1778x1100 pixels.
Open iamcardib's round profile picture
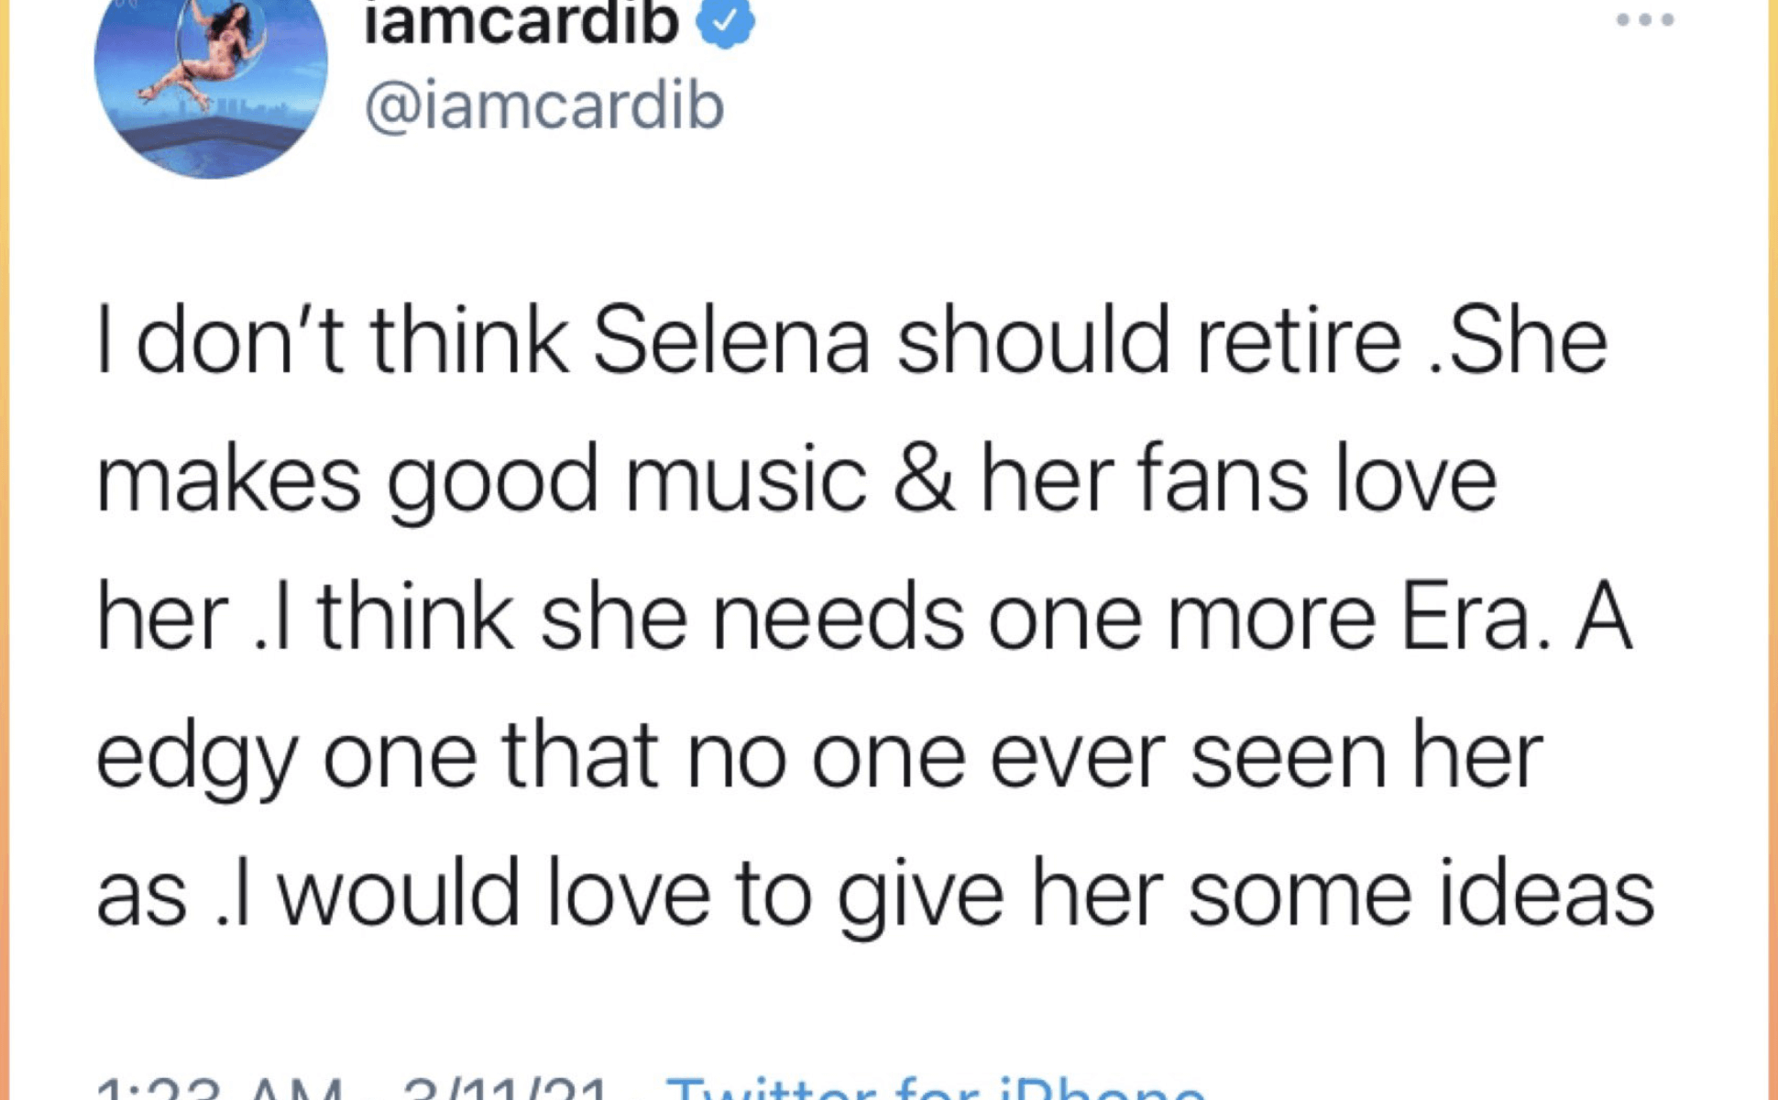[x=211, y=73]
